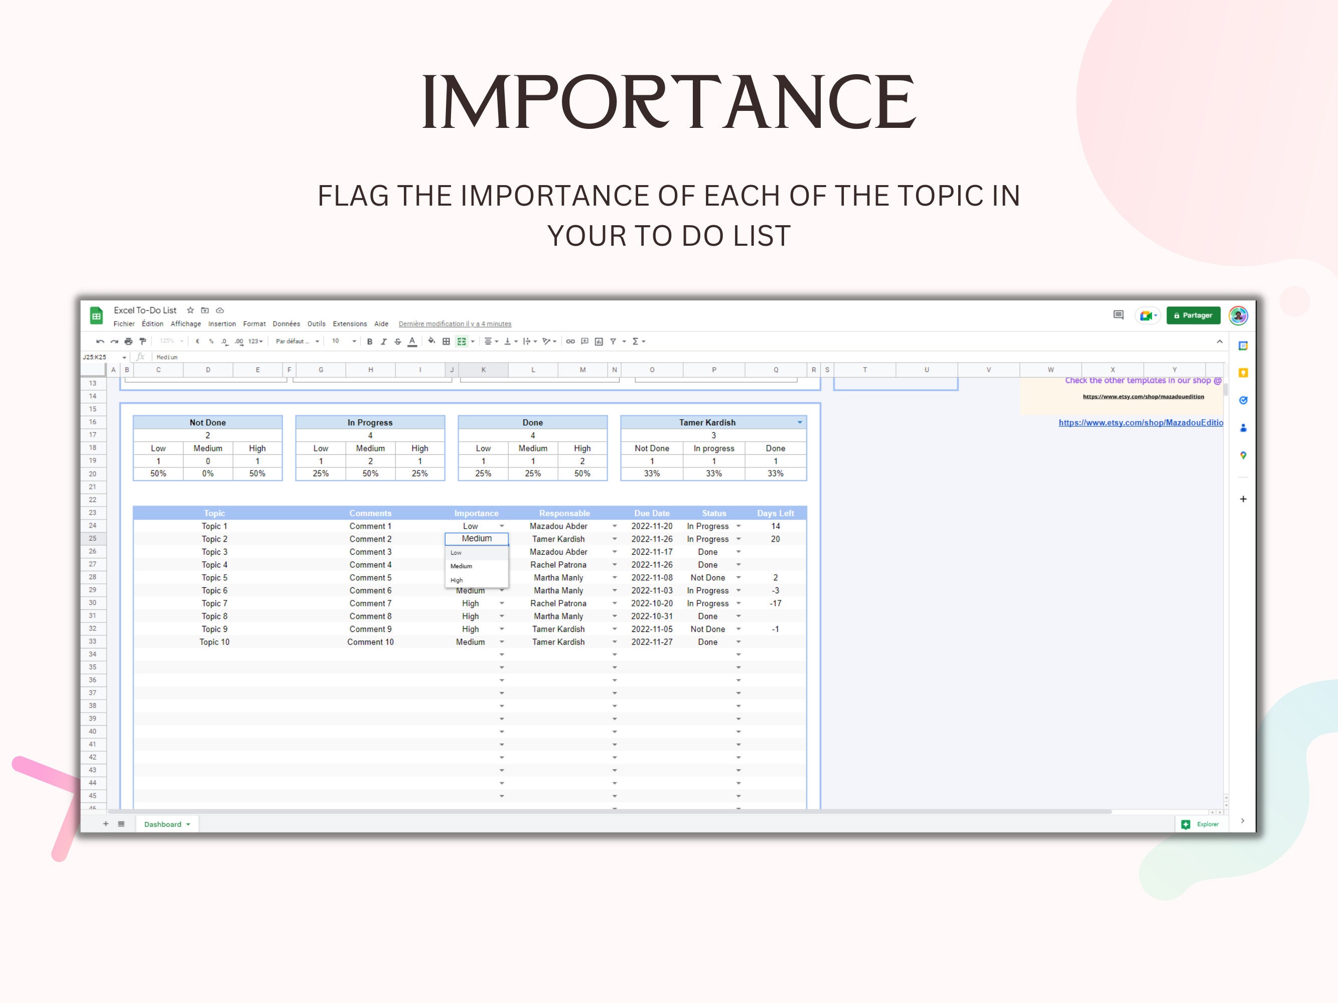Screen dimensions: 1338x1003
Task: Open text wrapping dropdown
Action: click(x=530, y=342)
